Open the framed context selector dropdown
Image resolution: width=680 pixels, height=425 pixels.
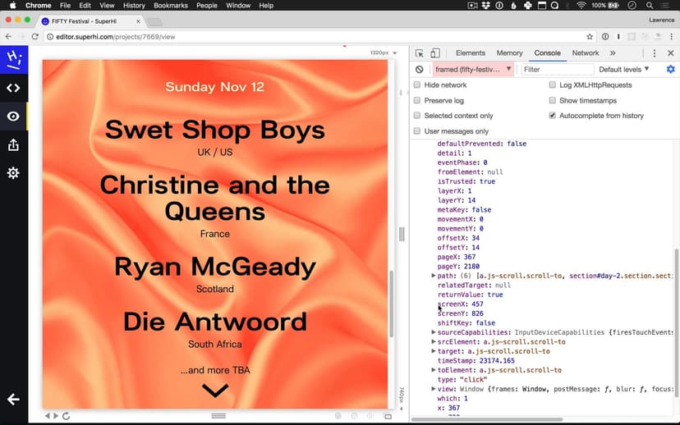point(473,70)
